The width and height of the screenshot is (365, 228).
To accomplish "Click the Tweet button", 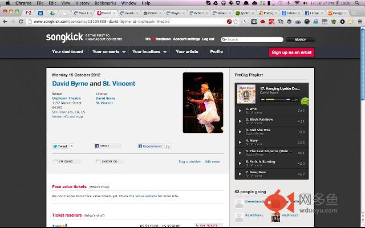I will tap(60, 146).
